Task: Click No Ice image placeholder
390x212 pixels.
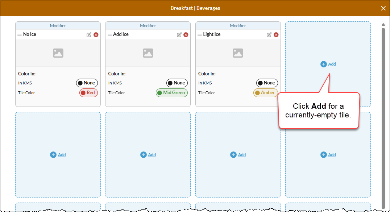Action: [x=58, y=53]
